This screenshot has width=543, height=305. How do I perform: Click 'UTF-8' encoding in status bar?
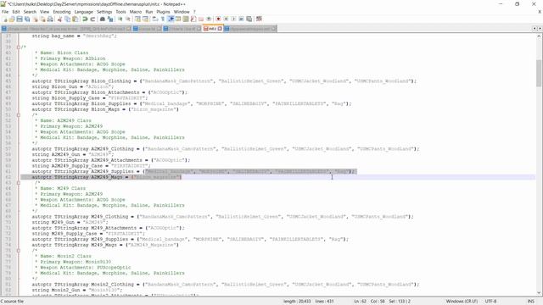490,302
